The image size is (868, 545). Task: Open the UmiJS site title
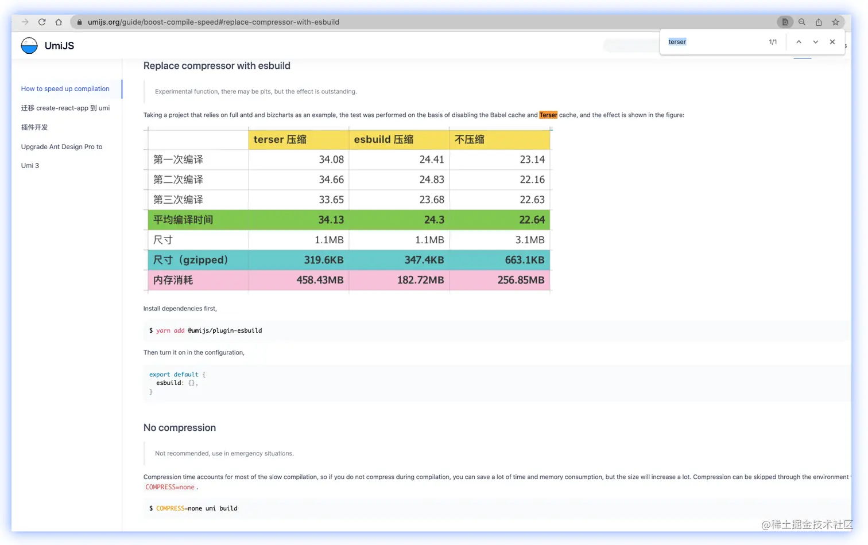click(x=59, y=46)
